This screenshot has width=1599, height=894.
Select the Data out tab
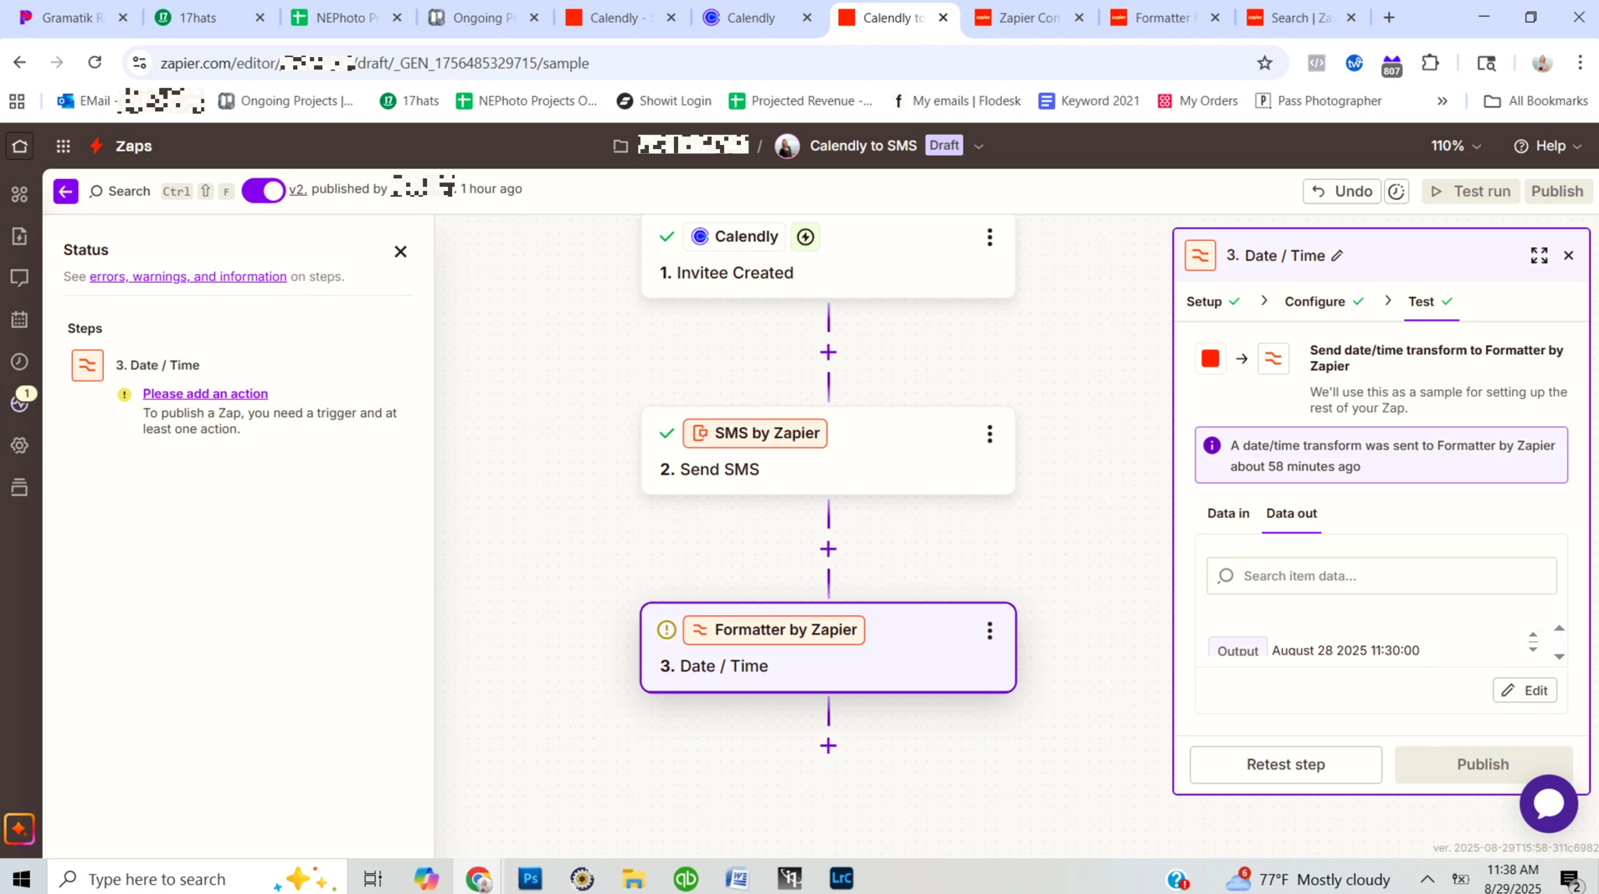click(x=1291, y=513)
